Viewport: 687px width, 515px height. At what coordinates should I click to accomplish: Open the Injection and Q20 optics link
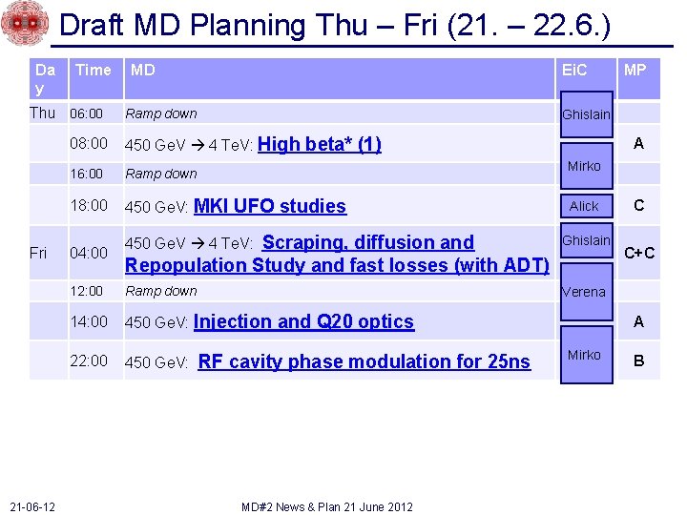303,321
